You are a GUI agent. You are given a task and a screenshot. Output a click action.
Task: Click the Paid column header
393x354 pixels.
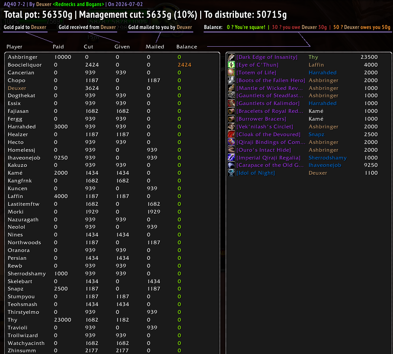pos(58,47)
